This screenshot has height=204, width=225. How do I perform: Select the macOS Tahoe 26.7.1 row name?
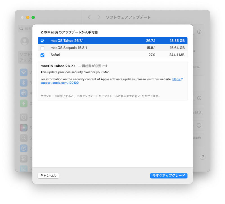tap(67, 40)
